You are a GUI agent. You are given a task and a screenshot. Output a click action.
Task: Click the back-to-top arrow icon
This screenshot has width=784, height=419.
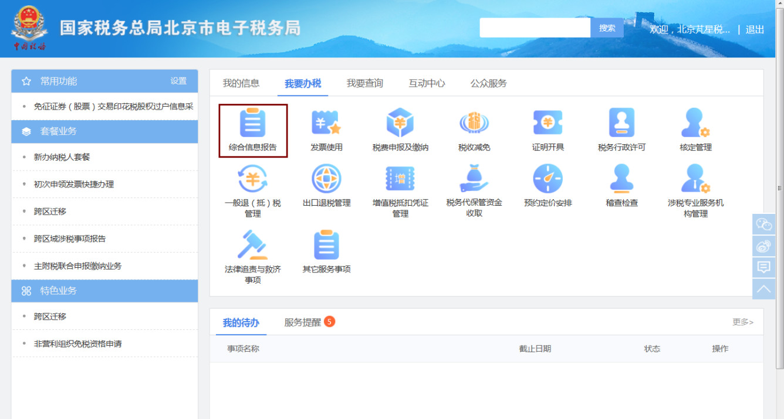click(763, 289)
